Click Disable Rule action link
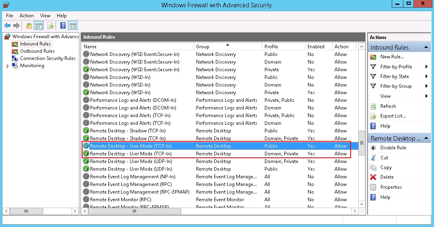Viewport: 434px width, 227px height. click(393, 148)
